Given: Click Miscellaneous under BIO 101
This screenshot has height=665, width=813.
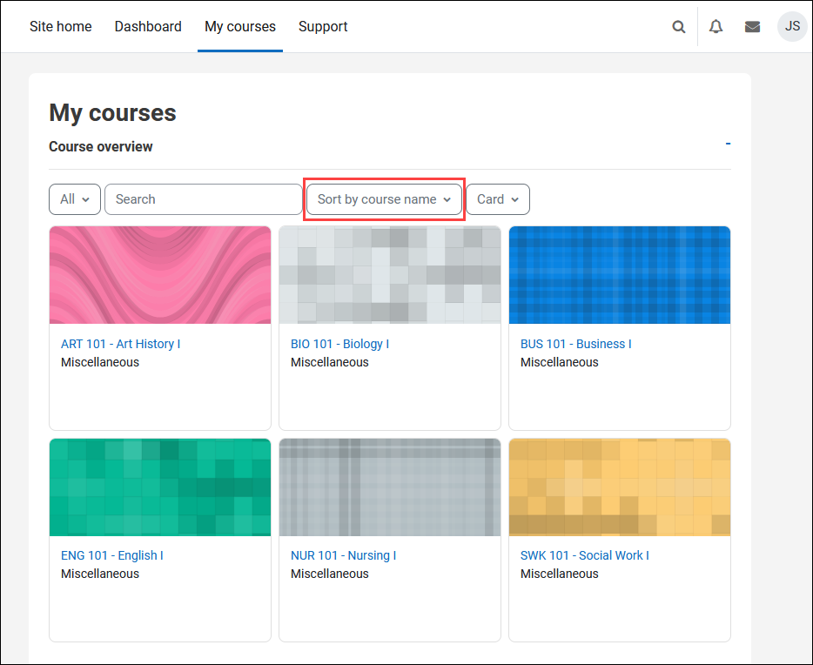Looking at the screenshot, I should point(330,362).
